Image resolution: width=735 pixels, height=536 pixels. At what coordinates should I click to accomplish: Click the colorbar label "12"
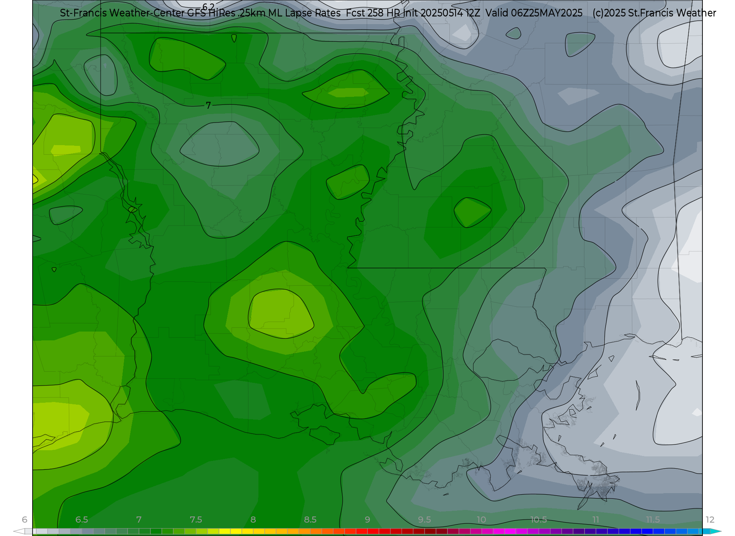click(x=710, y=520)
